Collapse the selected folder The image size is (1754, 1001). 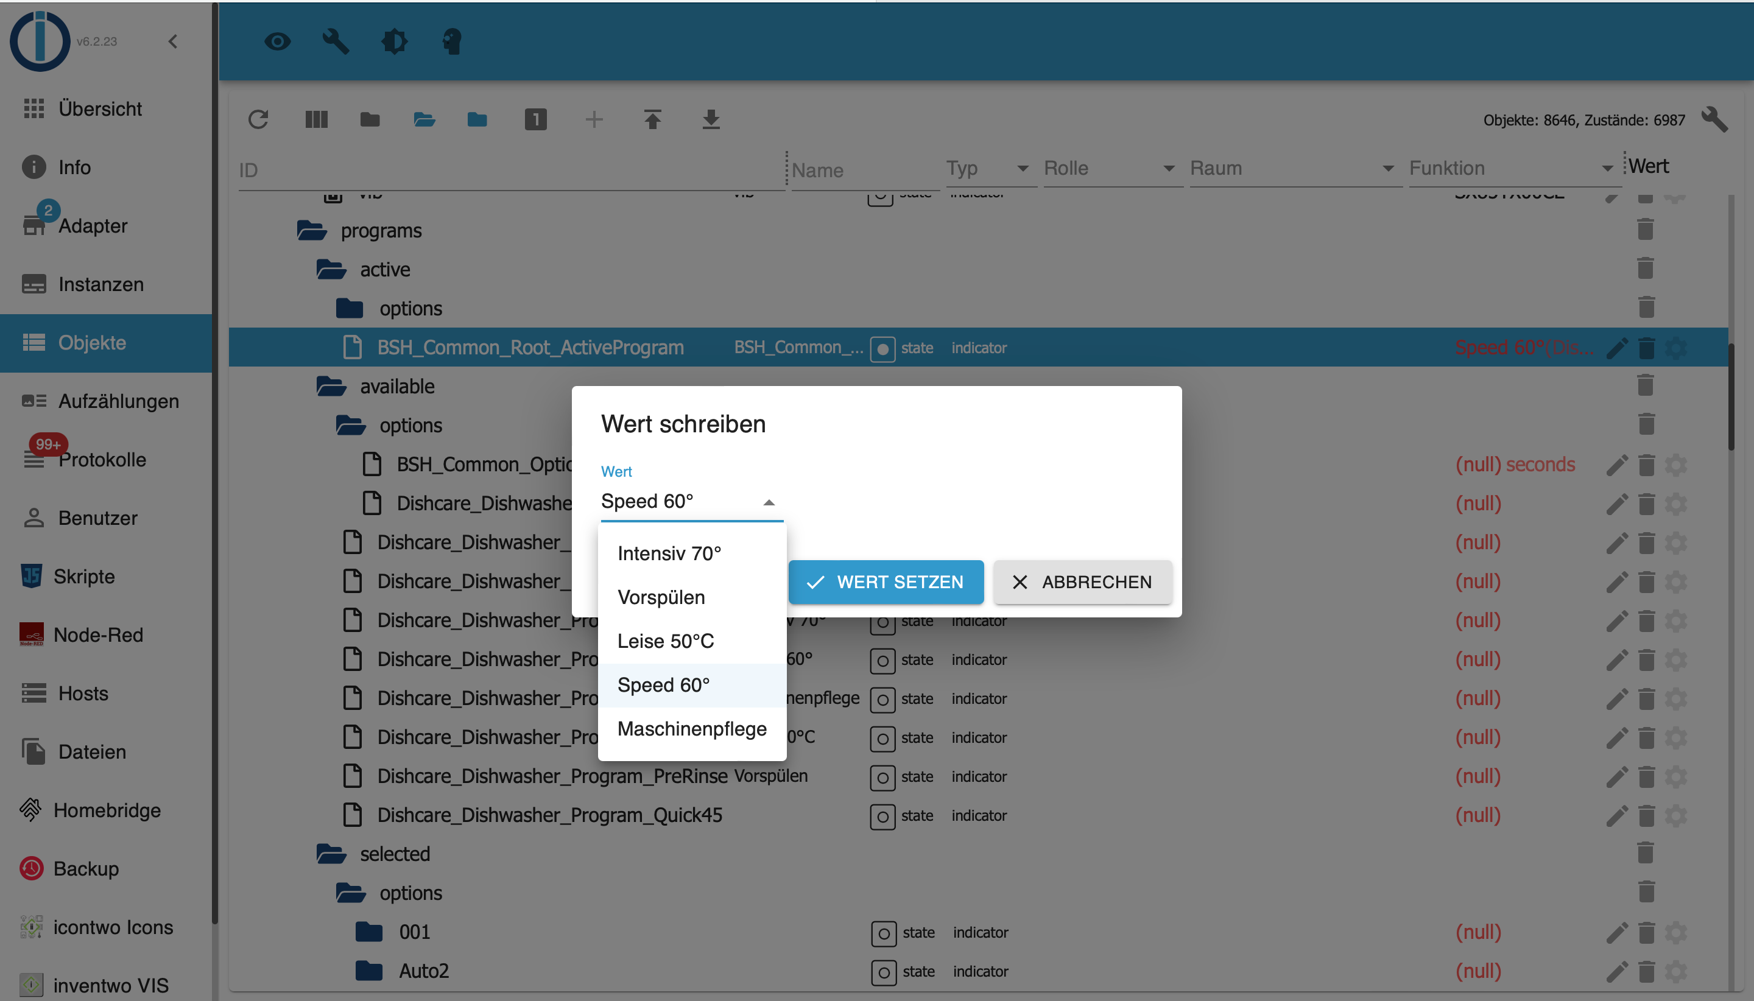click(331, 854)
